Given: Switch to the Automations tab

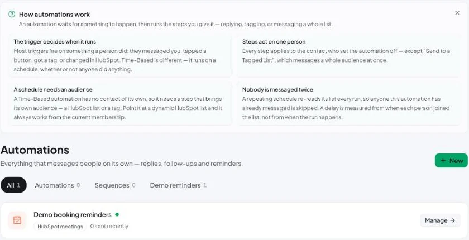Looking at the screenshot, I should (57, 185).
